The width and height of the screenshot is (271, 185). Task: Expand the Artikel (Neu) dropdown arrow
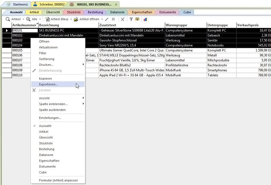(71, 19)
